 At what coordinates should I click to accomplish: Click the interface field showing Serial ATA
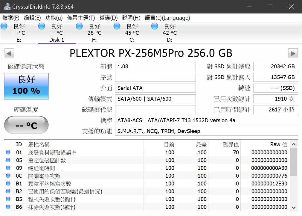tap(155, 88)
